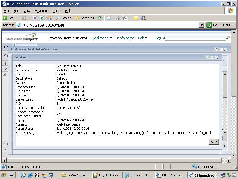Click the magnifier search icon beside search box
238x179 pixels.
click(228, 38)
